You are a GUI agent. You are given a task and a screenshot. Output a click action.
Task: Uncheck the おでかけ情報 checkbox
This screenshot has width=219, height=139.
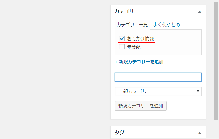(122, 39)
